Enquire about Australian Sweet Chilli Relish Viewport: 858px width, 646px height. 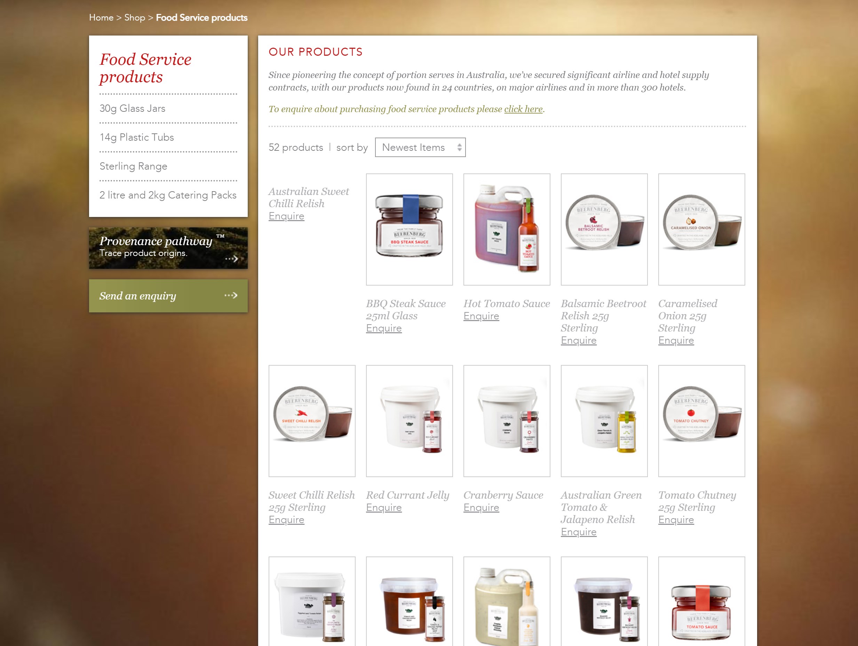click(286, 216)
